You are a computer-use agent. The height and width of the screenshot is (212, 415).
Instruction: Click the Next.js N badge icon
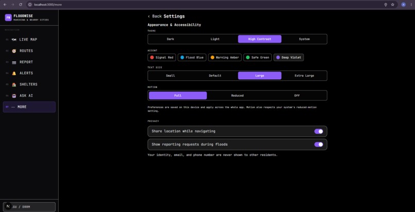pyautogui.click(x=8, y=206)
